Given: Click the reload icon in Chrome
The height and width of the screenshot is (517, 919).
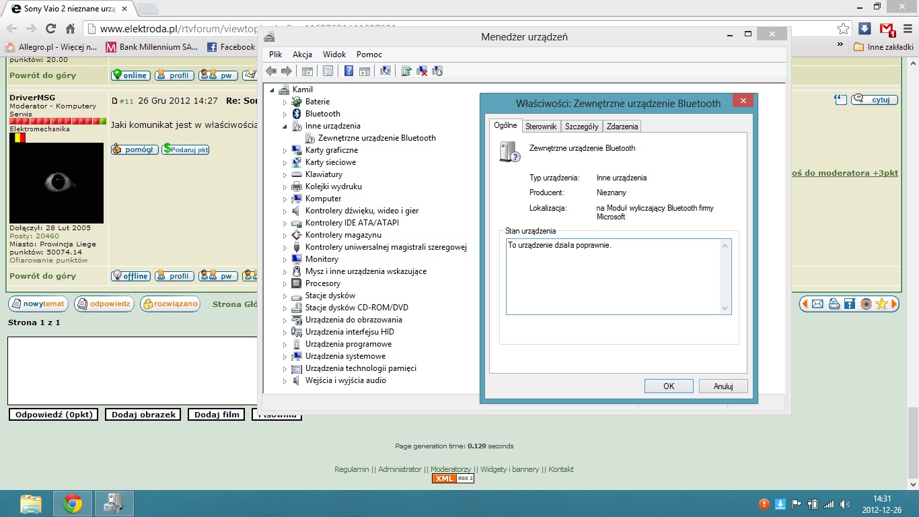Looking at the screenshot, I should pyautogui.click(x=50, y=29).
